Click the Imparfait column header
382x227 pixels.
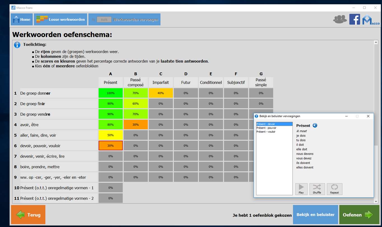pyautogui.click(x=161, y=82)
